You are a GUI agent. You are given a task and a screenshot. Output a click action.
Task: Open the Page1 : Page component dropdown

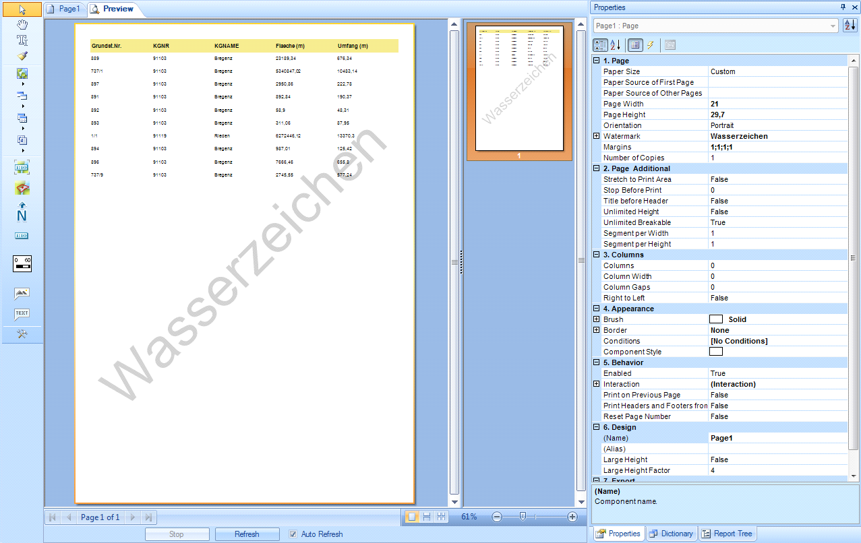pyautogui.click(x=715, y=26)
